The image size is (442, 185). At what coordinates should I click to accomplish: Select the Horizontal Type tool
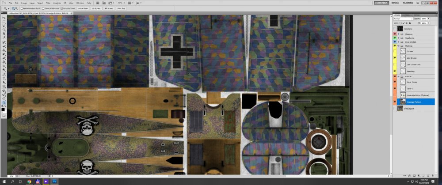[x=4, y=78]
